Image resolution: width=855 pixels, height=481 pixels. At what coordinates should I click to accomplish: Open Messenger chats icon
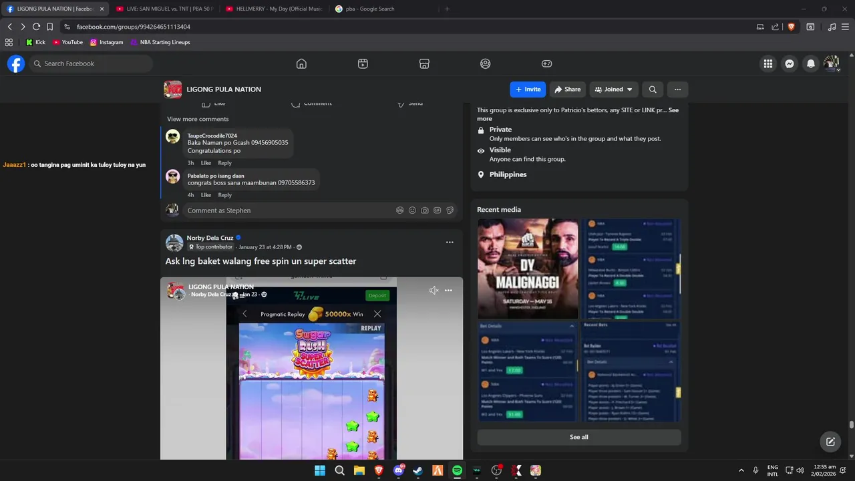(790, 63)
